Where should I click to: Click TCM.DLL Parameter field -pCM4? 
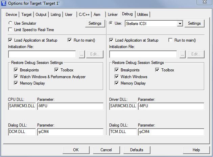point(171,132)
